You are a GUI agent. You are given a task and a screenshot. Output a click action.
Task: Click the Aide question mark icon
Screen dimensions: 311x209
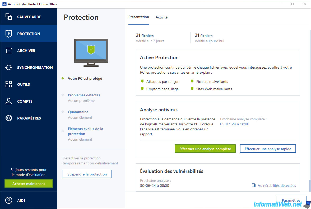(x=9, y=200)
